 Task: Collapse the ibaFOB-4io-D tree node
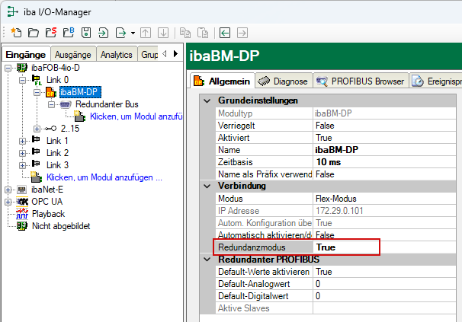pos(8,69)
